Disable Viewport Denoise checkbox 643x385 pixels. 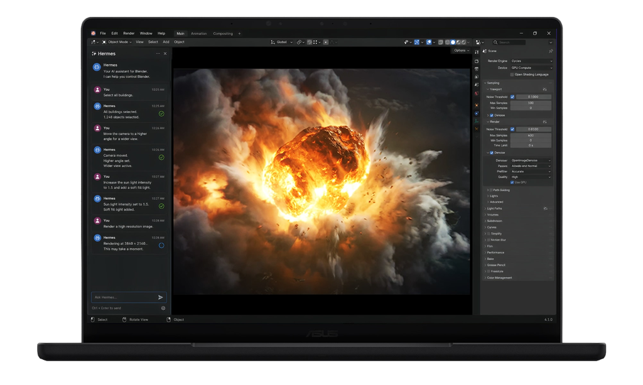coord(492,115)
